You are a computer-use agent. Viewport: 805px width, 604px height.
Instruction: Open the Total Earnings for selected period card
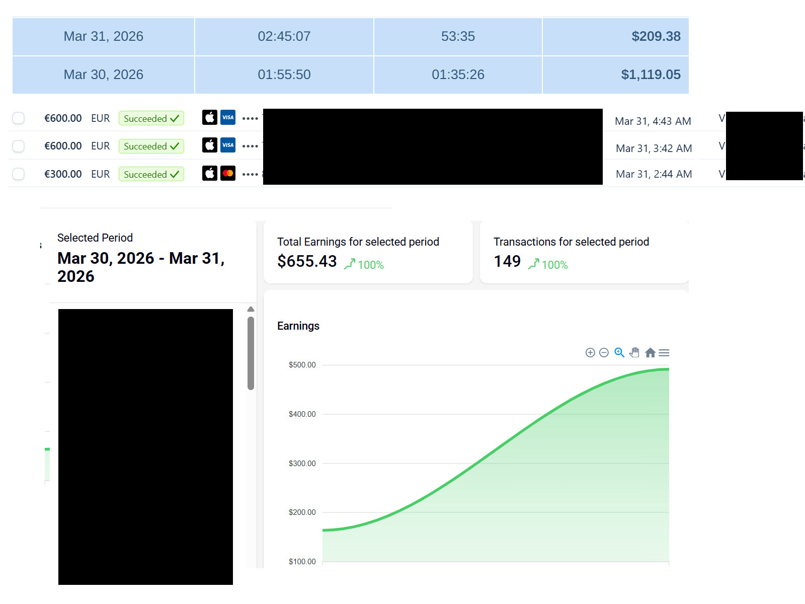[367, 252]
